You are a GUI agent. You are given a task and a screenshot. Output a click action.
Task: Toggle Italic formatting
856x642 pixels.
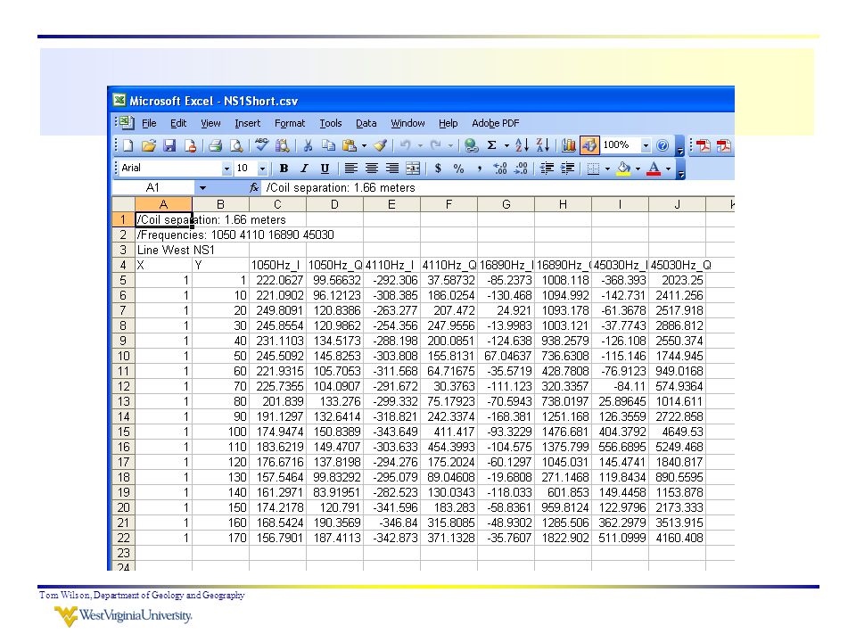click(x=304, y=169)
